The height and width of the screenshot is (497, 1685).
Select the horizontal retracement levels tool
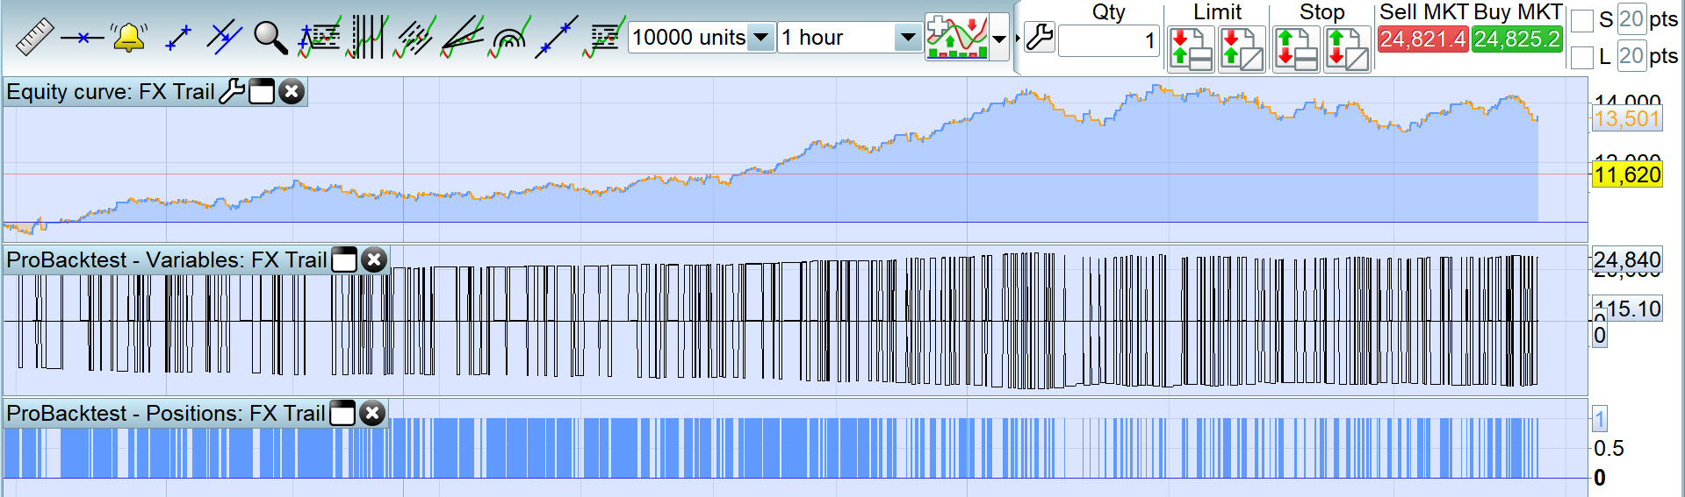click(604, 38)
